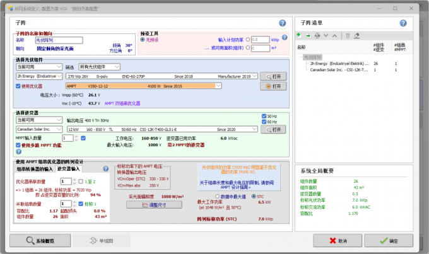This screenshot has height=254, width=429.
Task: Click the available area m² input field
Action: pos(260,48)
